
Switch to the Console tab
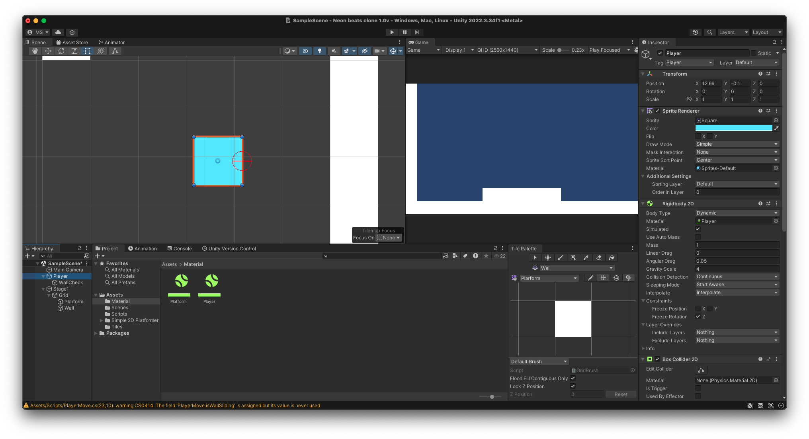point(180,248)
